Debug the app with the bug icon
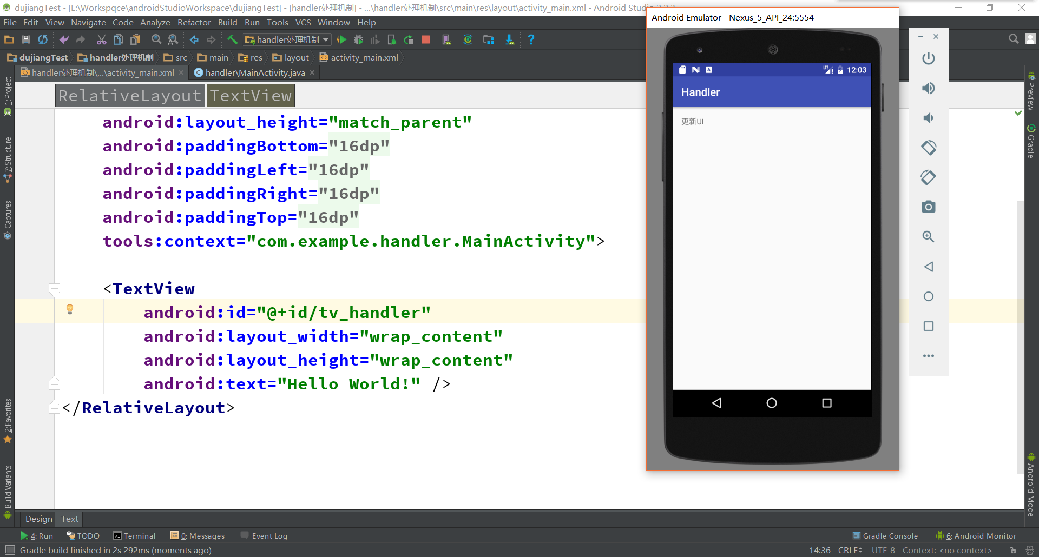 coord(358,39)
